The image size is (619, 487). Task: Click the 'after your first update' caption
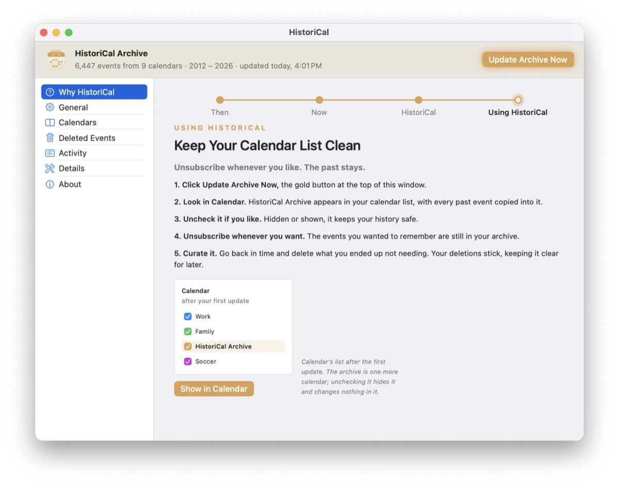[x=215, y=301]
